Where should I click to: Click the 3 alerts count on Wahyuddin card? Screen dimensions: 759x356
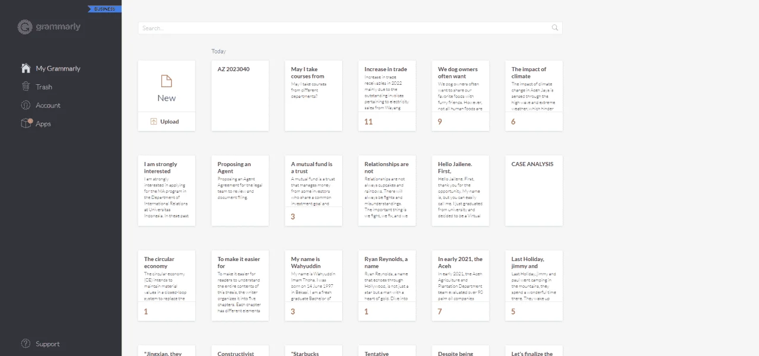coord(293,311)
